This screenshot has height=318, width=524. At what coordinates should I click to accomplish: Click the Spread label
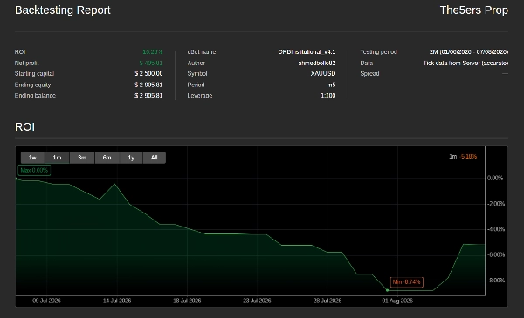(369, 74)
